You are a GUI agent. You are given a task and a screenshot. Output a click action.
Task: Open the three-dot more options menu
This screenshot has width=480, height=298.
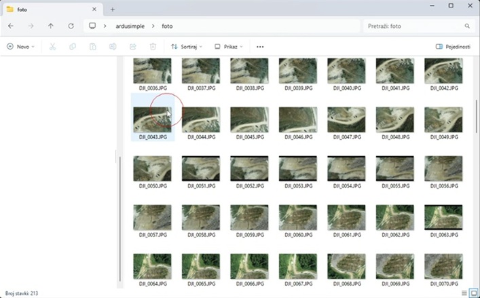click(x=260, y=47)
